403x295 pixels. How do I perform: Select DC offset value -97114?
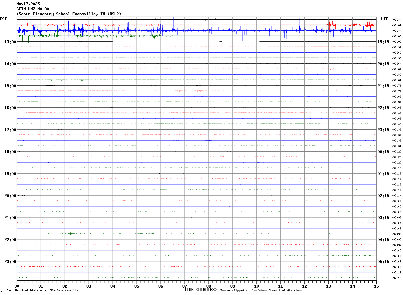point(397,195)
